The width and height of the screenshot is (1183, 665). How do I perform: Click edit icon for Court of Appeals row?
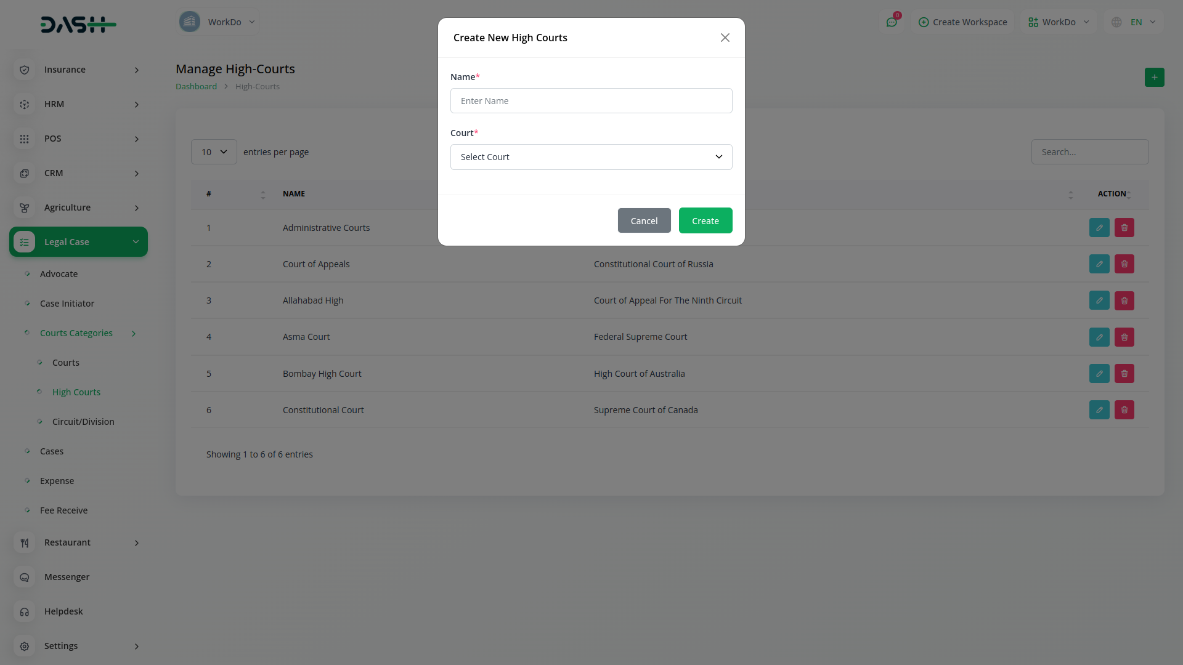[1099, 264]
